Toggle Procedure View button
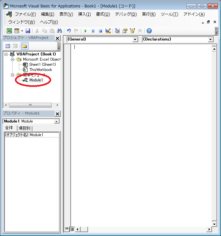The height and width of the screenshot is (236, 221). click(x=66, y=229)
